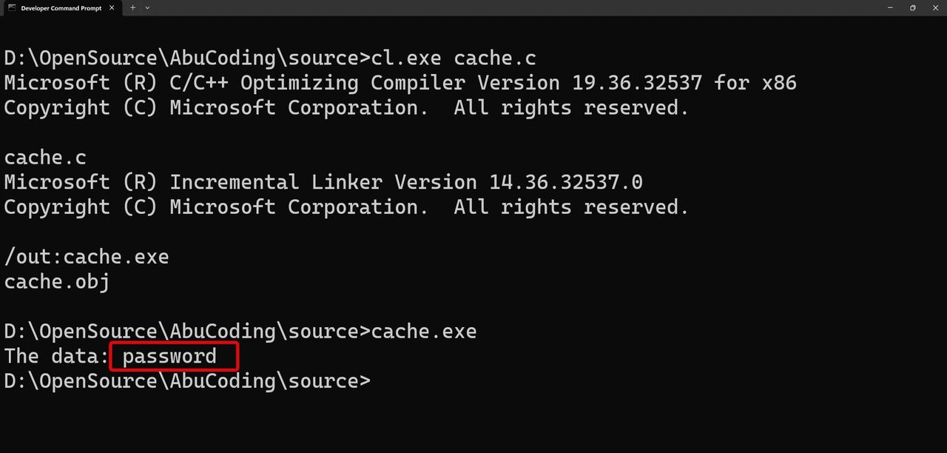Click the Incremental Linker Version text
The image size is (947, 453).
coord(406,182)
